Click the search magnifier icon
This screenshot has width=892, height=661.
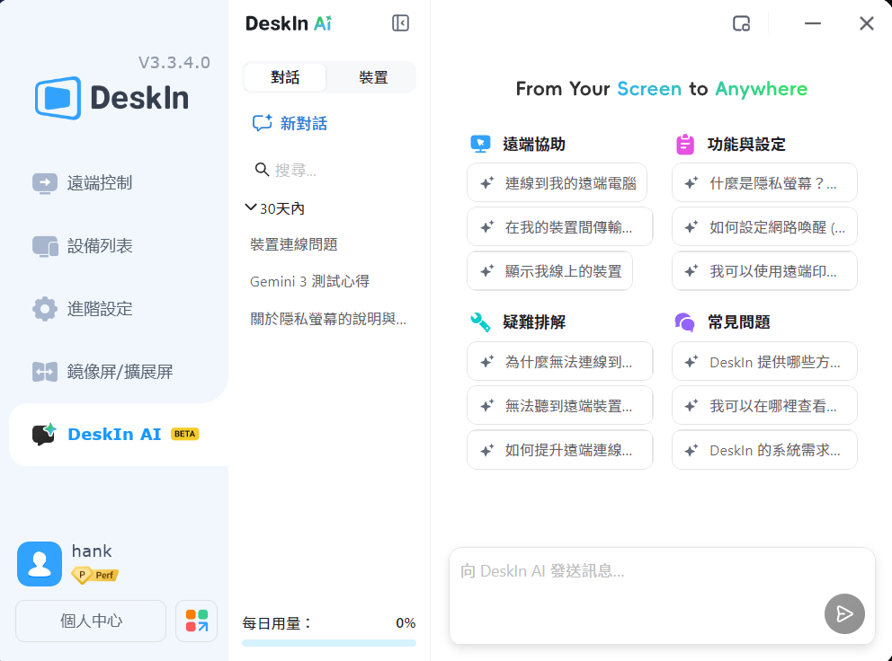coord(262,170)
